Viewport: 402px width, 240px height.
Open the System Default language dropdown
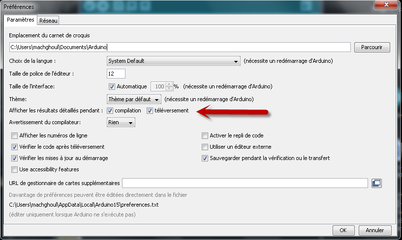point(173,61)
